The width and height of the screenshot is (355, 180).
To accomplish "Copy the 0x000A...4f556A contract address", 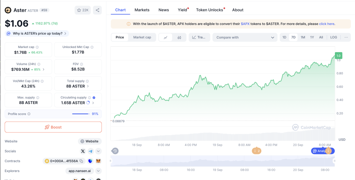I will click(x=81, y=161).
